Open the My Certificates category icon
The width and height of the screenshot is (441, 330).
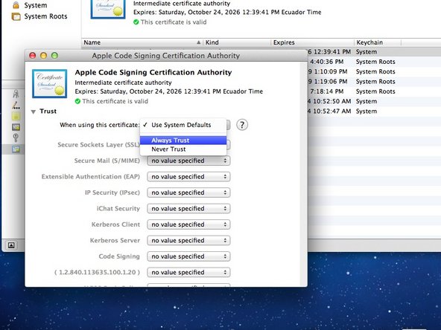16,127
